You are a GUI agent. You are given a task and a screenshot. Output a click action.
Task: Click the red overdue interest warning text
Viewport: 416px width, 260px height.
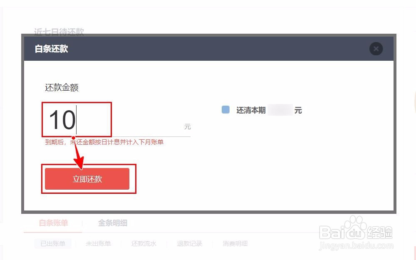tap(104, 142)
